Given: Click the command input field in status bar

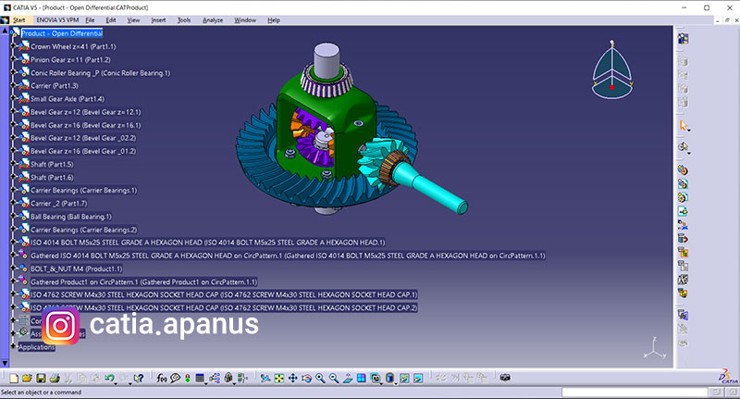Looking at the screenshot, I should (635, 393).
